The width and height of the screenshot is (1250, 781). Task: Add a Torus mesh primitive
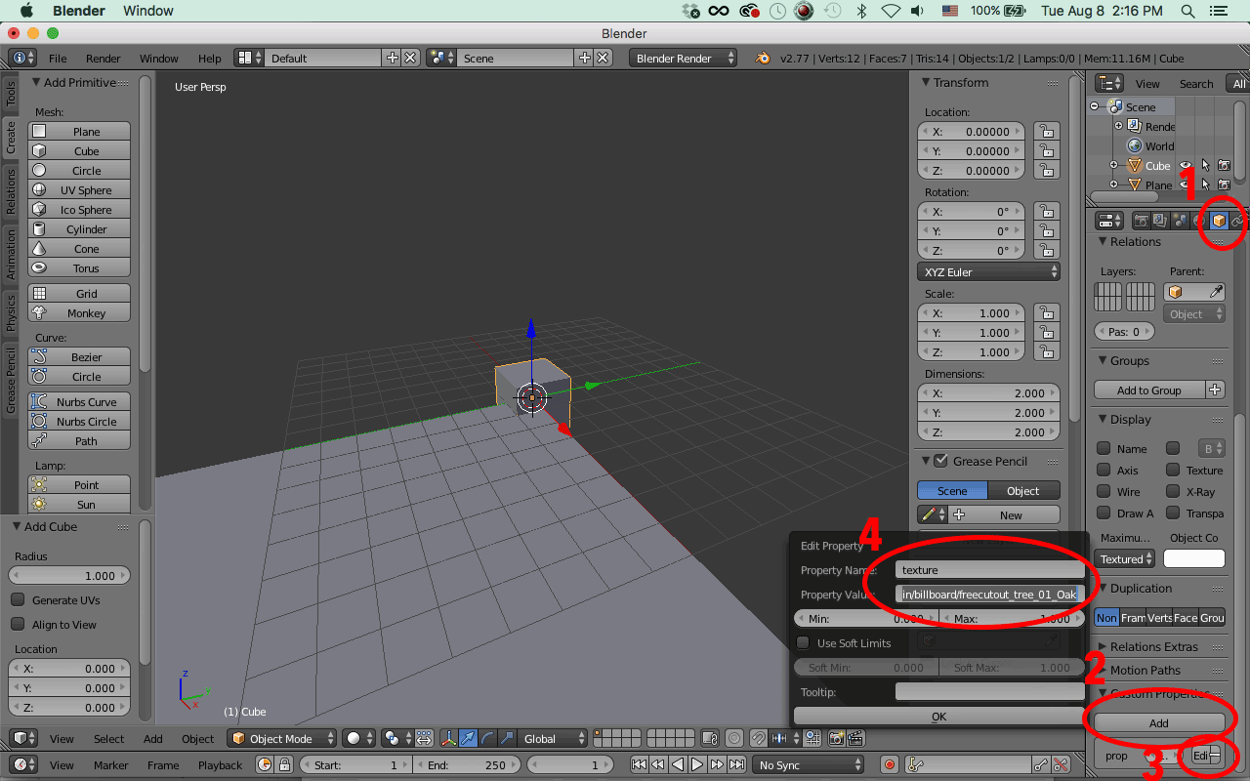coord(79,267)
